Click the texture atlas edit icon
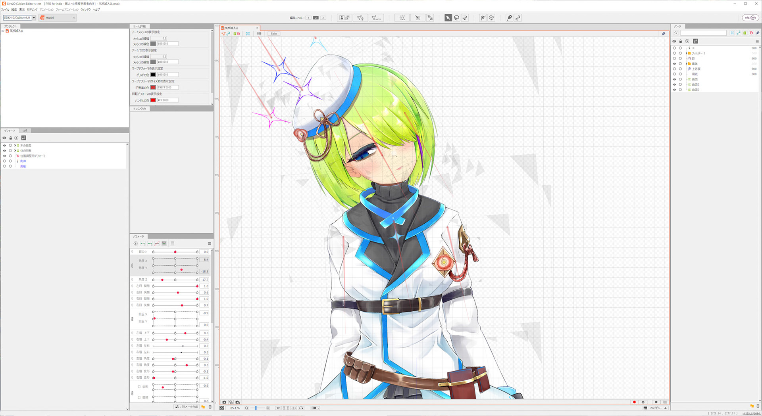The width and height of the screenshot is (762, 416). click(344, 18)
